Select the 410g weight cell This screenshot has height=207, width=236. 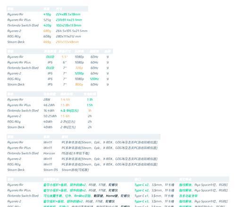click(x=47, y=15)
